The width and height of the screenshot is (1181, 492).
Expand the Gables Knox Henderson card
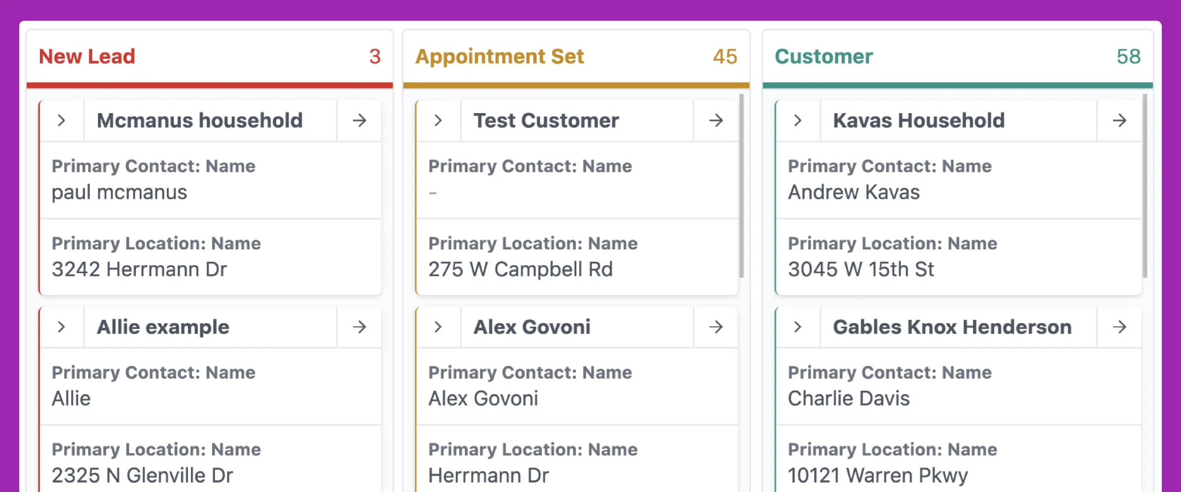[798, 327]
